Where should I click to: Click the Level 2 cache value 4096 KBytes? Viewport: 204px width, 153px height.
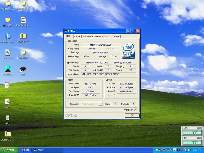126,91
